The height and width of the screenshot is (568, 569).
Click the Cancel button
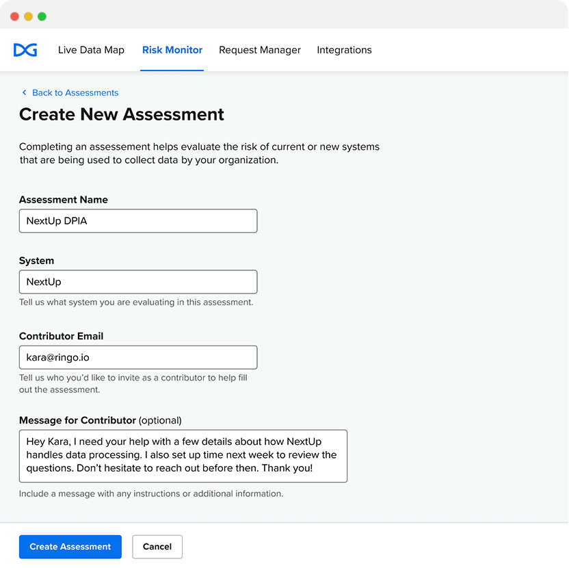tap(157, 547)
